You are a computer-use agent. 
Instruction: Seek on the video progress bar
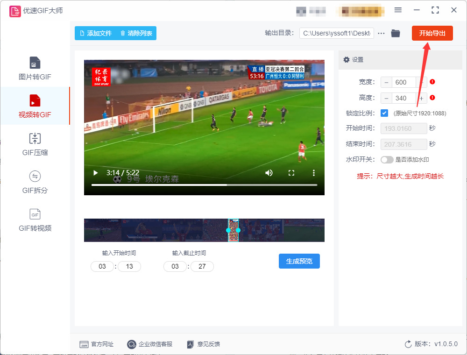(205, 185)
